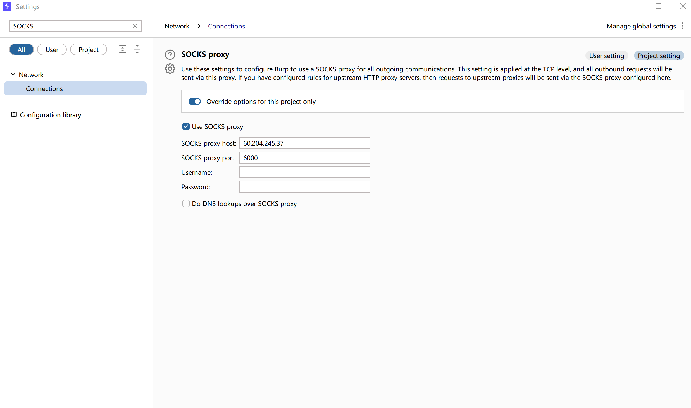Filter settings by the Project pill
Screen dimensions: 691x408
tap(88, 49)
